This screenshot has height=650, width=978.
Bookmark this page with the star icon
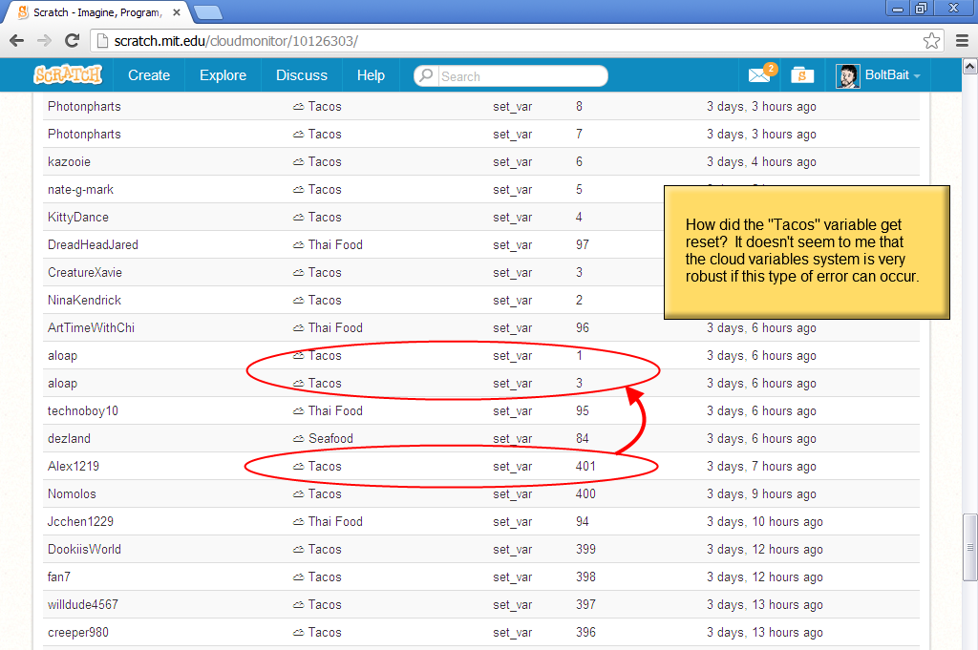tap(931, 40)
